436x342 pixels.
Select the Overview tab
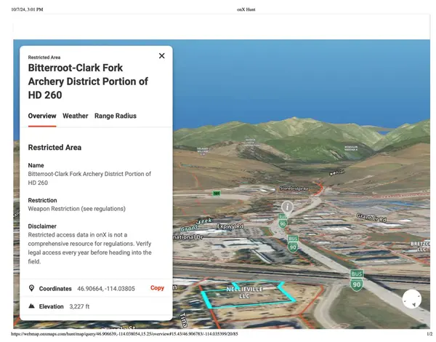42,116
